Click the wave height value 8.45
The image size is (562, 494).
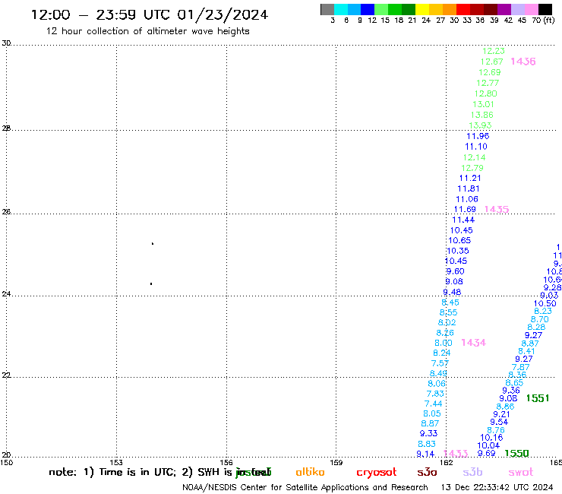pos(450,302)
